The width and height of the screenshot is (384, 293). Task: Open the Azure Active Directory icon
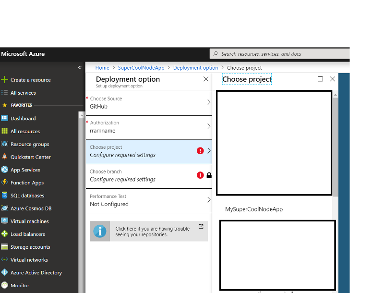(4, 272)
